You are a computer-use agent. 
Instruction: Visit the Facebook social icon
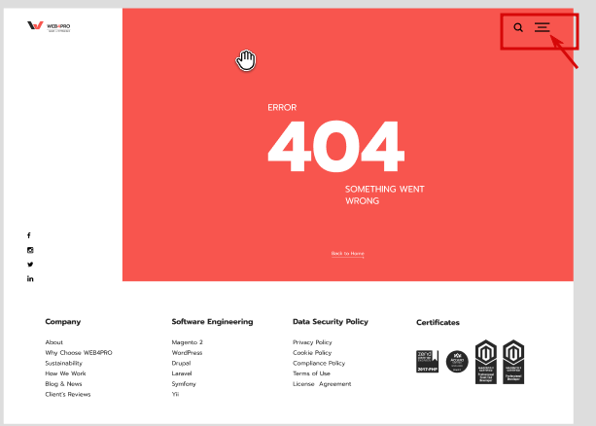tap(29, 235)
